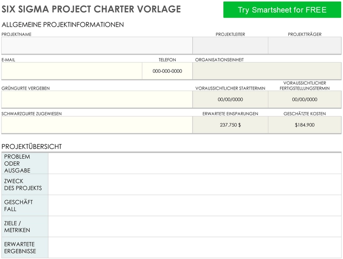Click the Erwartete Ergebnisse description cell
The height and width of the screenshot is (259, 343).
(195, 247)
